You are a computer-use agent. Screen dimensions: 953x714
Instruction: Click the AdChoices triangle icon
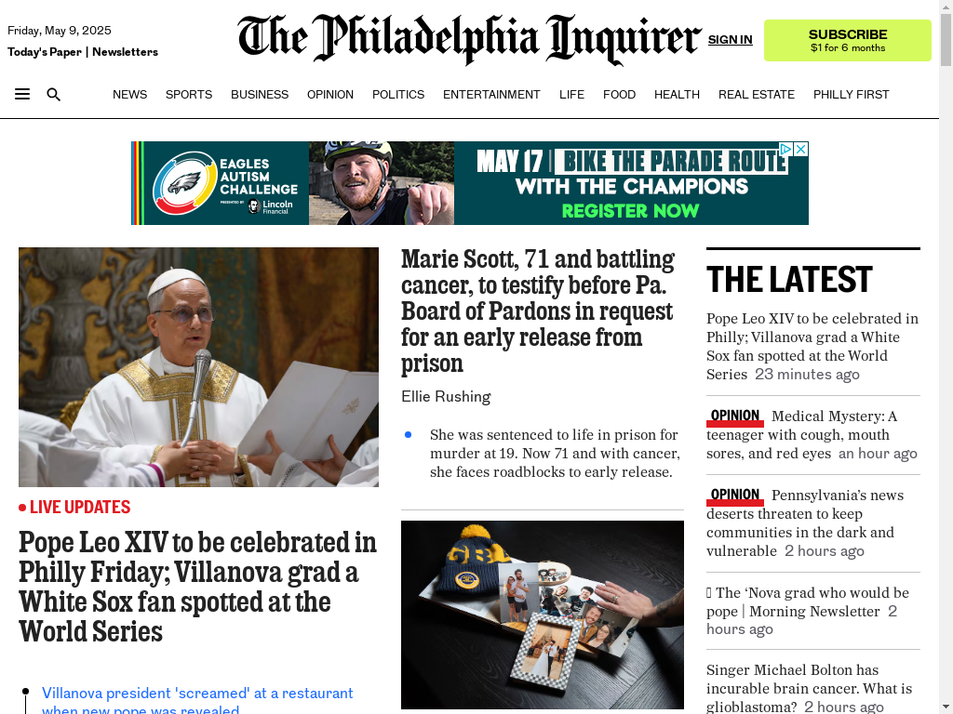pyautogui.click(x=785, y=149)
